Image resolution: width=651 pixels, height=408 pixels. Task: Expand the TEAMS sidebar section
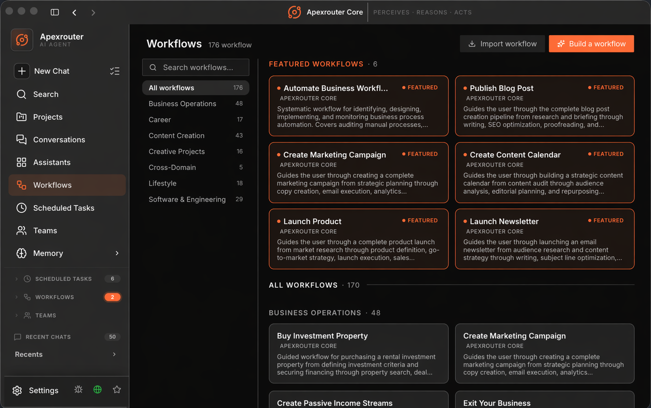pos(17,316)
